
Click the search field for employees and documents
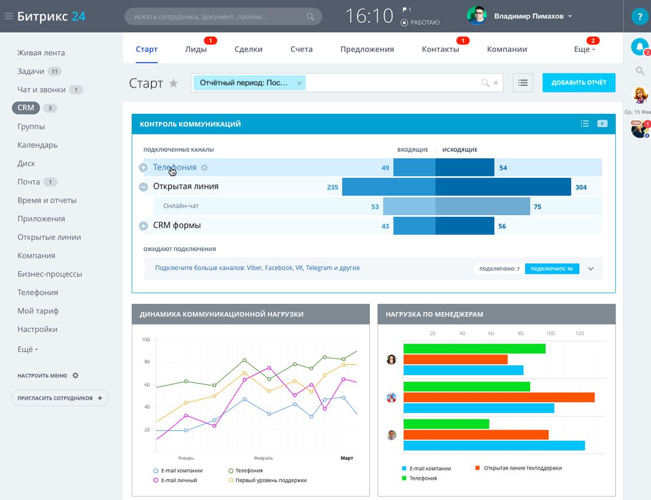point(219,17)
